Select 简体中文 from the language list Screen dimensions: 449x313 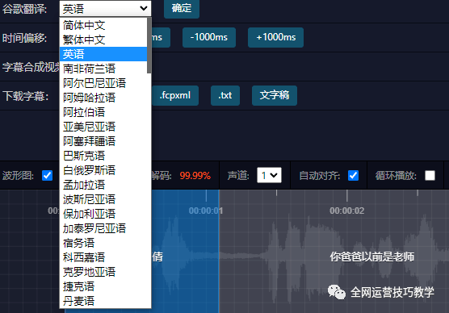[103, 25]
